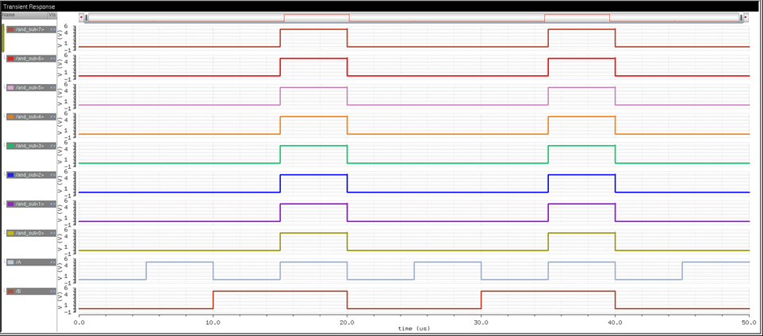Hide the /B signal with eye icon
The height and width of the screenshot is (336, 763).
pyautogui.click(x=52, y=292)
